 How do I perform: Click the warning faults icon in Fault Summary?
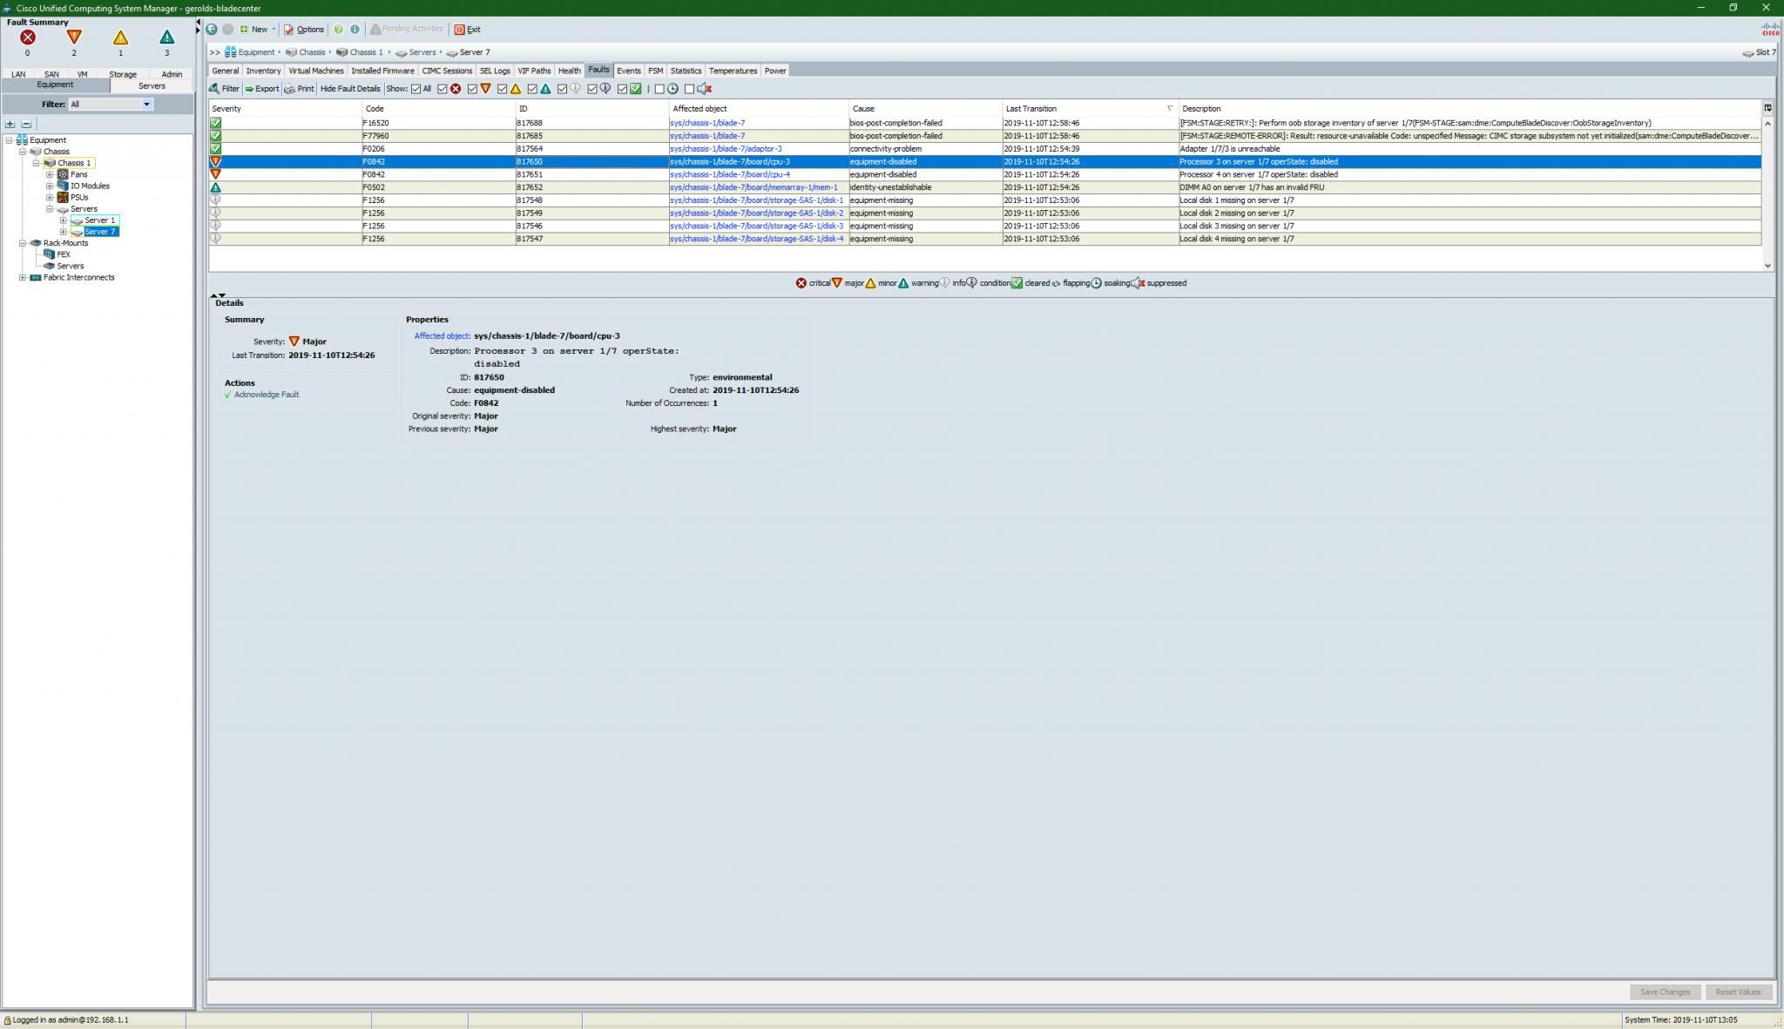pos(166,37)
